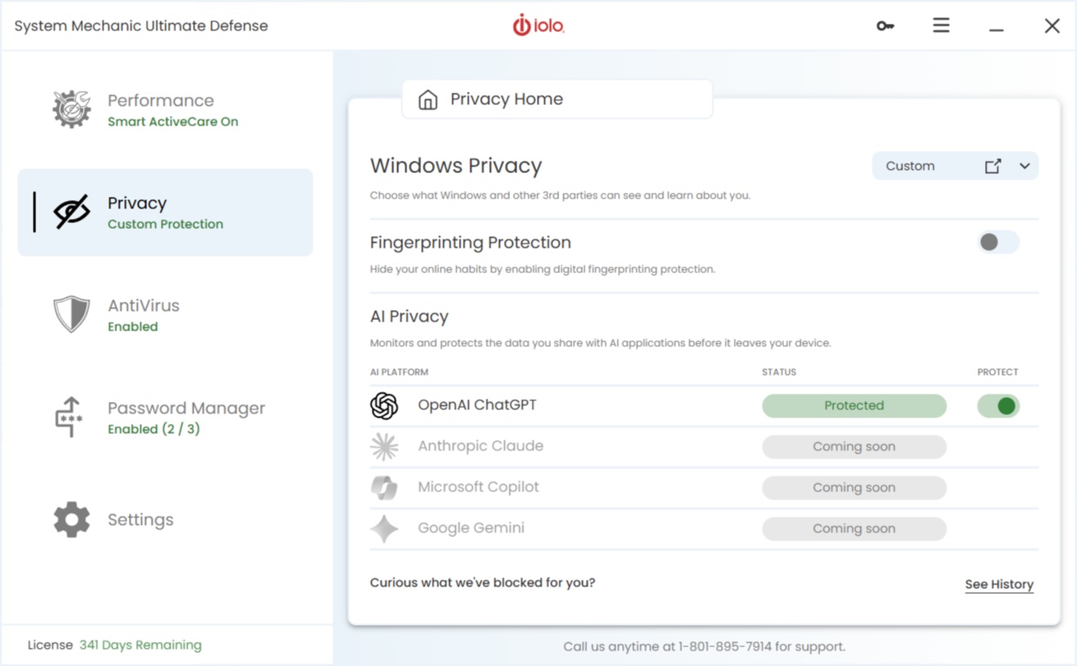Click the key license icon
This screenshot has width=1077, height=666.
click(x=885, y=26)
